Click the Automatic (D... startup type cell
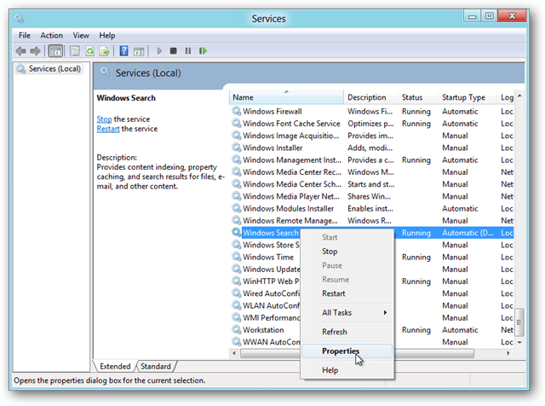The image size is (545, 406). (x=468, y=233)
